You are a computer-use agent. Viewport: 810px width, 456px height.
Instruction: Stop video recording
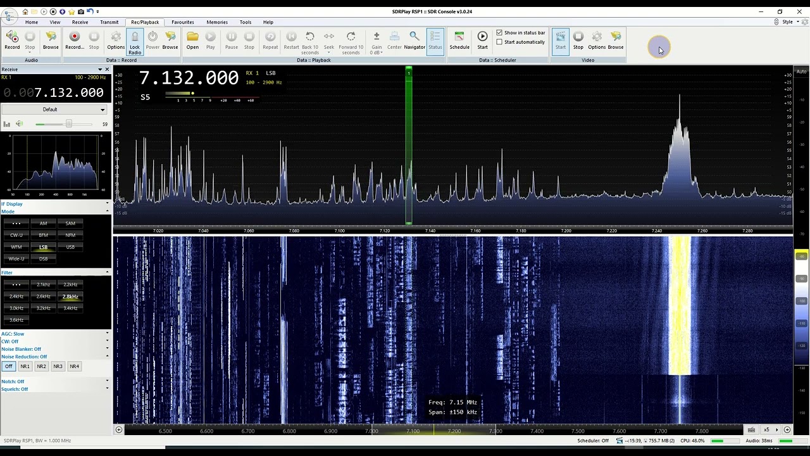pyautogui.click(x=578, y=41)
